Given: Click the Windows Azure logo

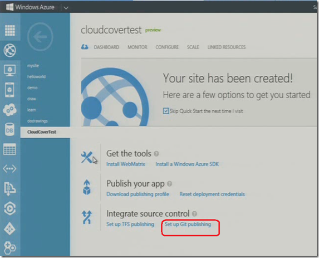Looking at the screenshot, I should click(x=30, y=7).
